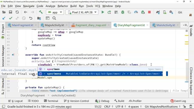Fold the activity.let block at line 50
The height and width of the screenshot is (109, 194).
click(x=18, y=61)
